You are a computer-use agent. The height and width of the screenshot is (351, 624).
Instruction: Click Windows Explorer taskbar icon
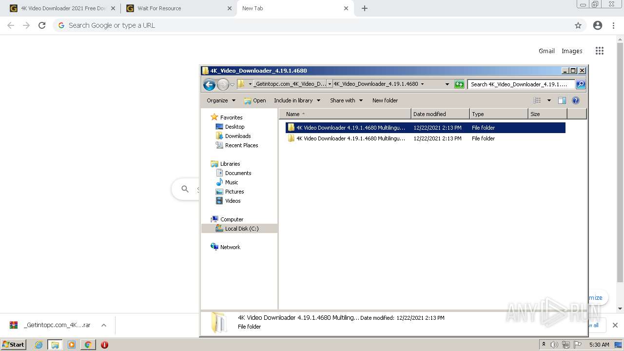coord(55,345)
